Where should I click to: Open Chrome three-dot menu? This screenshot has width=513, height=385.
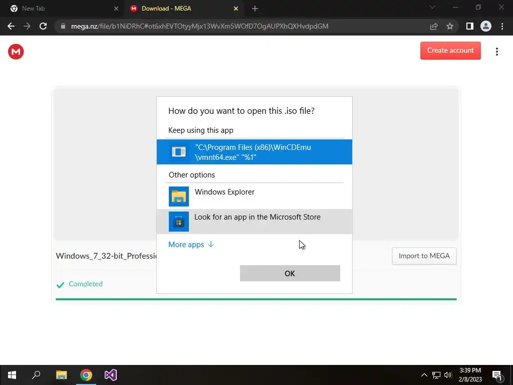click(x=502, y=26)
